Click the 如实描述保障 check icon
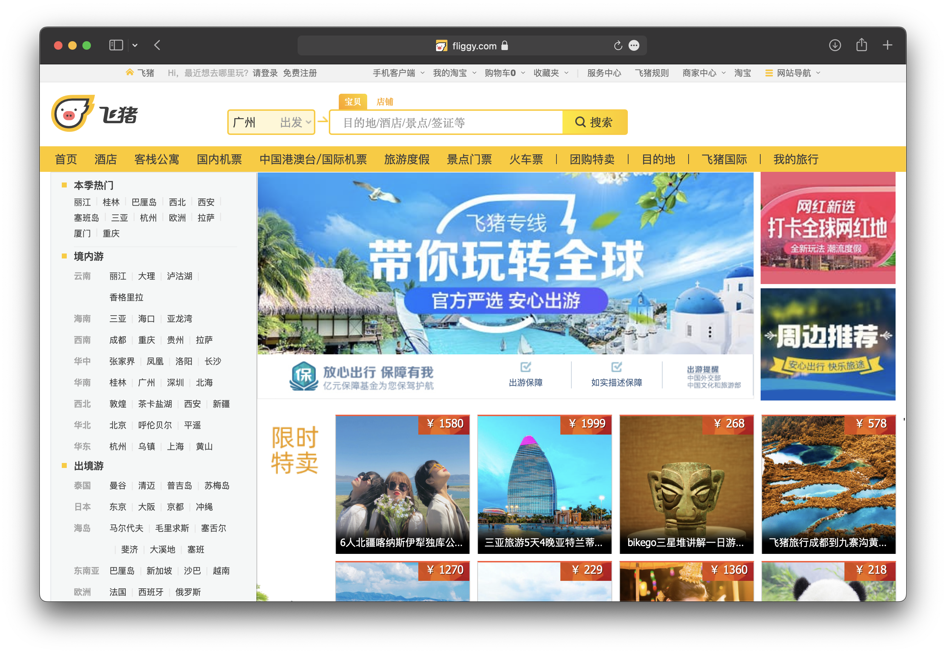 click(616, 367)
